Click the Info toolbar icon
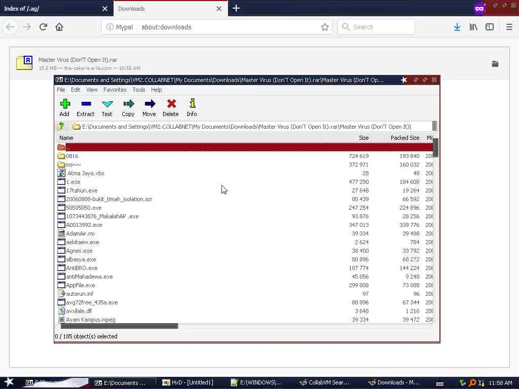The width and height of the screenshot is (519, 389). (192, 103)
